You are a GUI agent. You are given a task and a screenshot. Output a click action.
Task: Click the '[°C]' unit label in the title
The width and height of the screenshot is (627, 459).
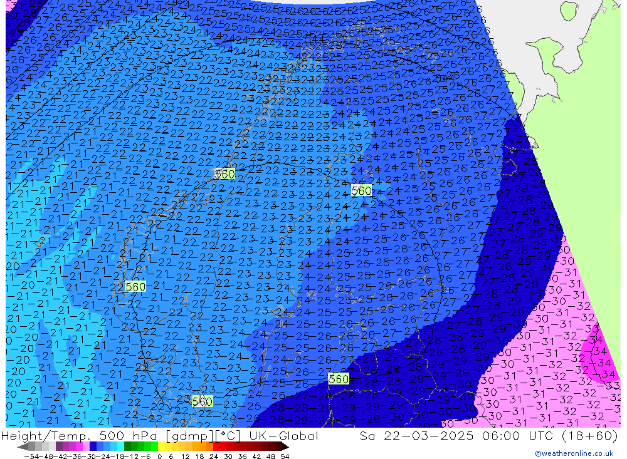tap(228, 436)
